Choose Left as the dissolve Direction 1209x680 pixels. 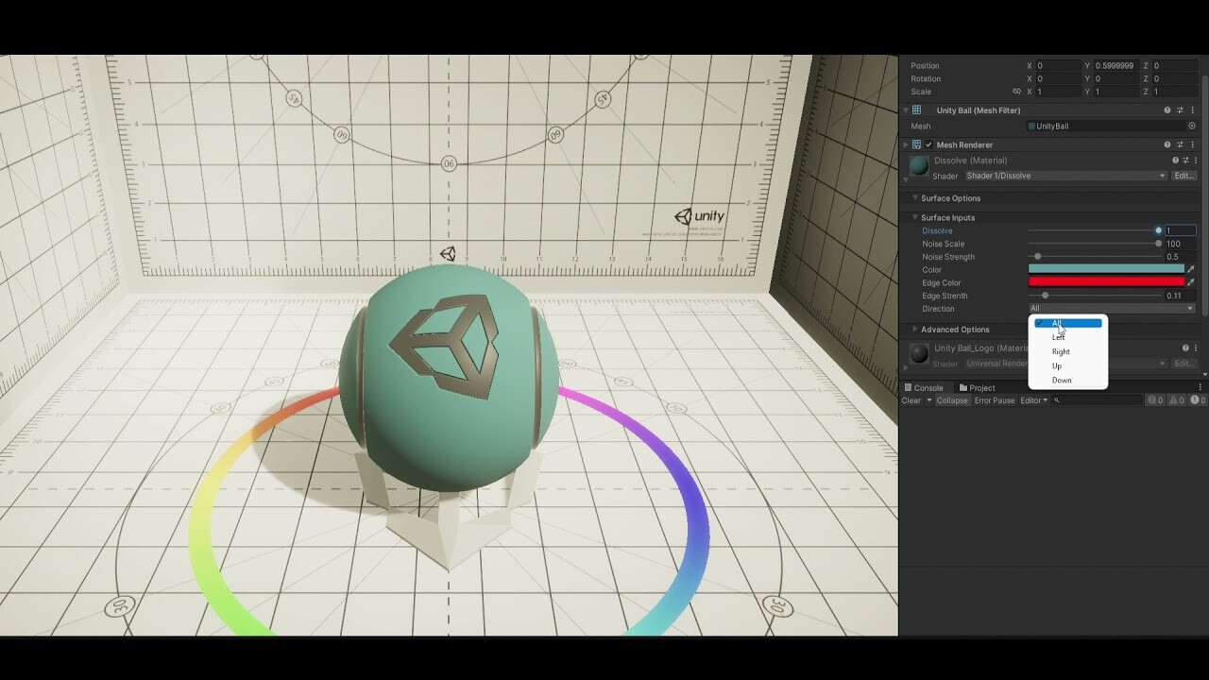(x=1057, y=337)
